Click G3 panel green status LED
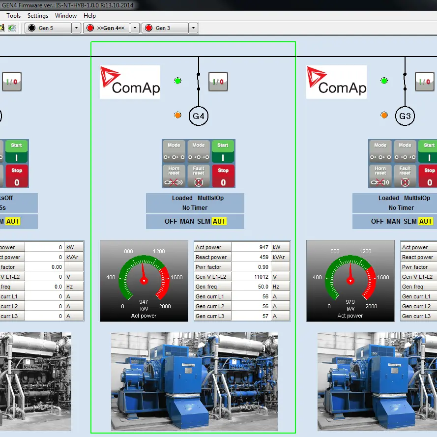Screen dimensions: 437x437 coord(384,81)
